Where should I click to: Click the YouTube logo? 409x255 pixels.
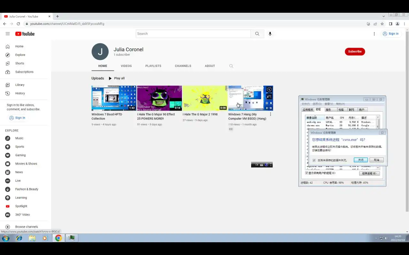click(x=25, y=34)
